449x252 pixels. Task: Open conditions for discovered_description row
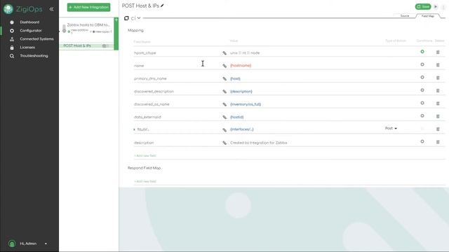tap(422, 90)
